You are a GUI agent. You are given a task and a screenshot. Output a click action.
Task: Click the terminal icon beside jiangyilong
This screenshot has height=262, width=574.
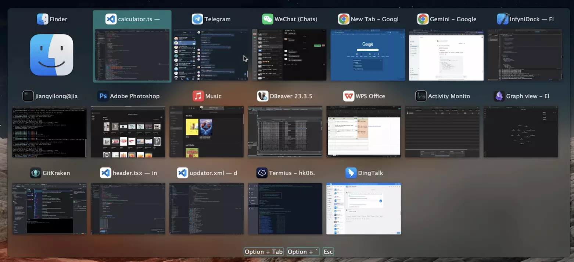pyautogui.click(x=28, y=96)
